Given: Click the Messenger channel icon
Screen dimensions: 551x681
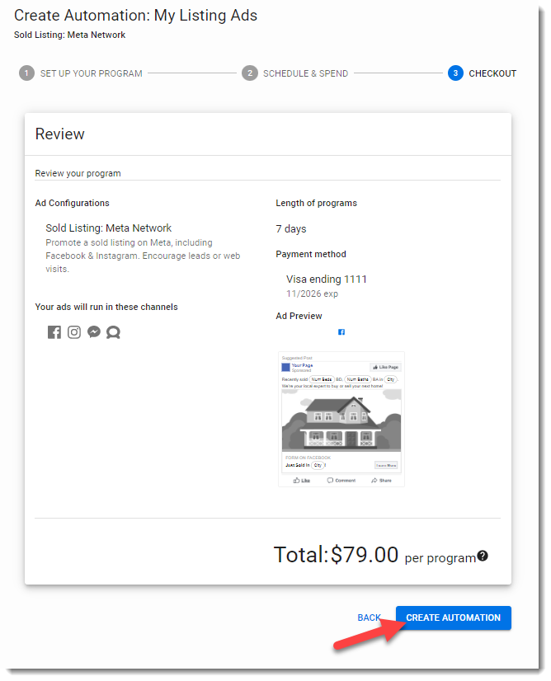Looking at the screenshot, I should point(94,332).
